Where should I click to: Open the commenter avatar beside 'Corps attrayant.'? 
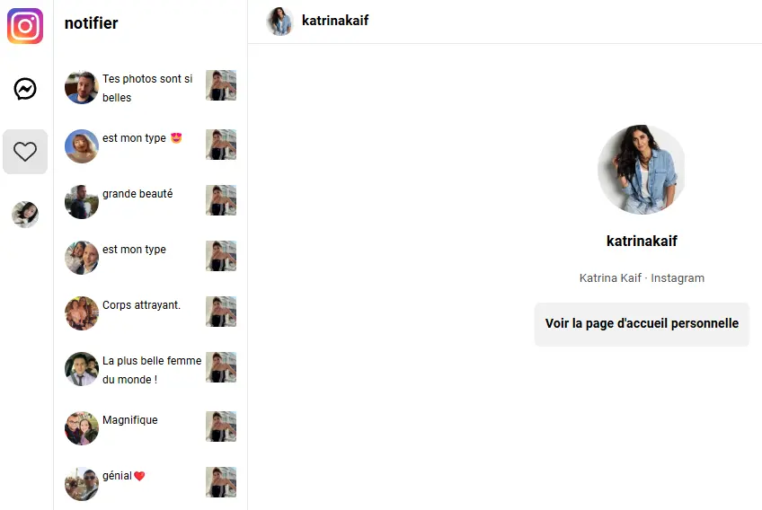[82, 313]
